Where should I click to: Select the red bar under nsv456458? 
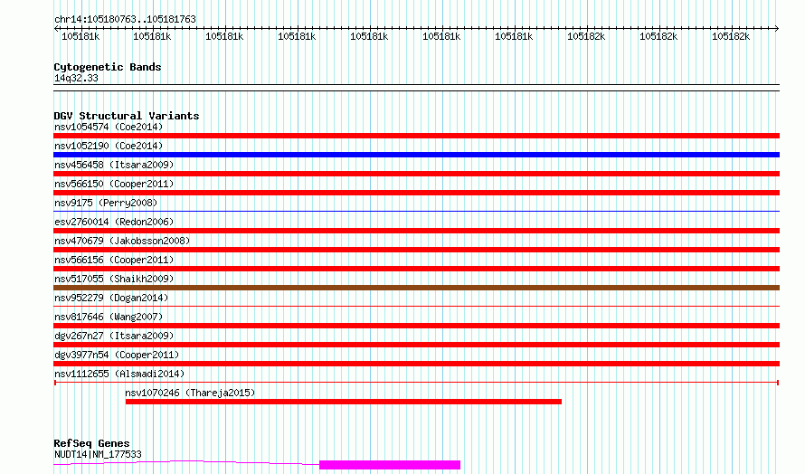416,174
